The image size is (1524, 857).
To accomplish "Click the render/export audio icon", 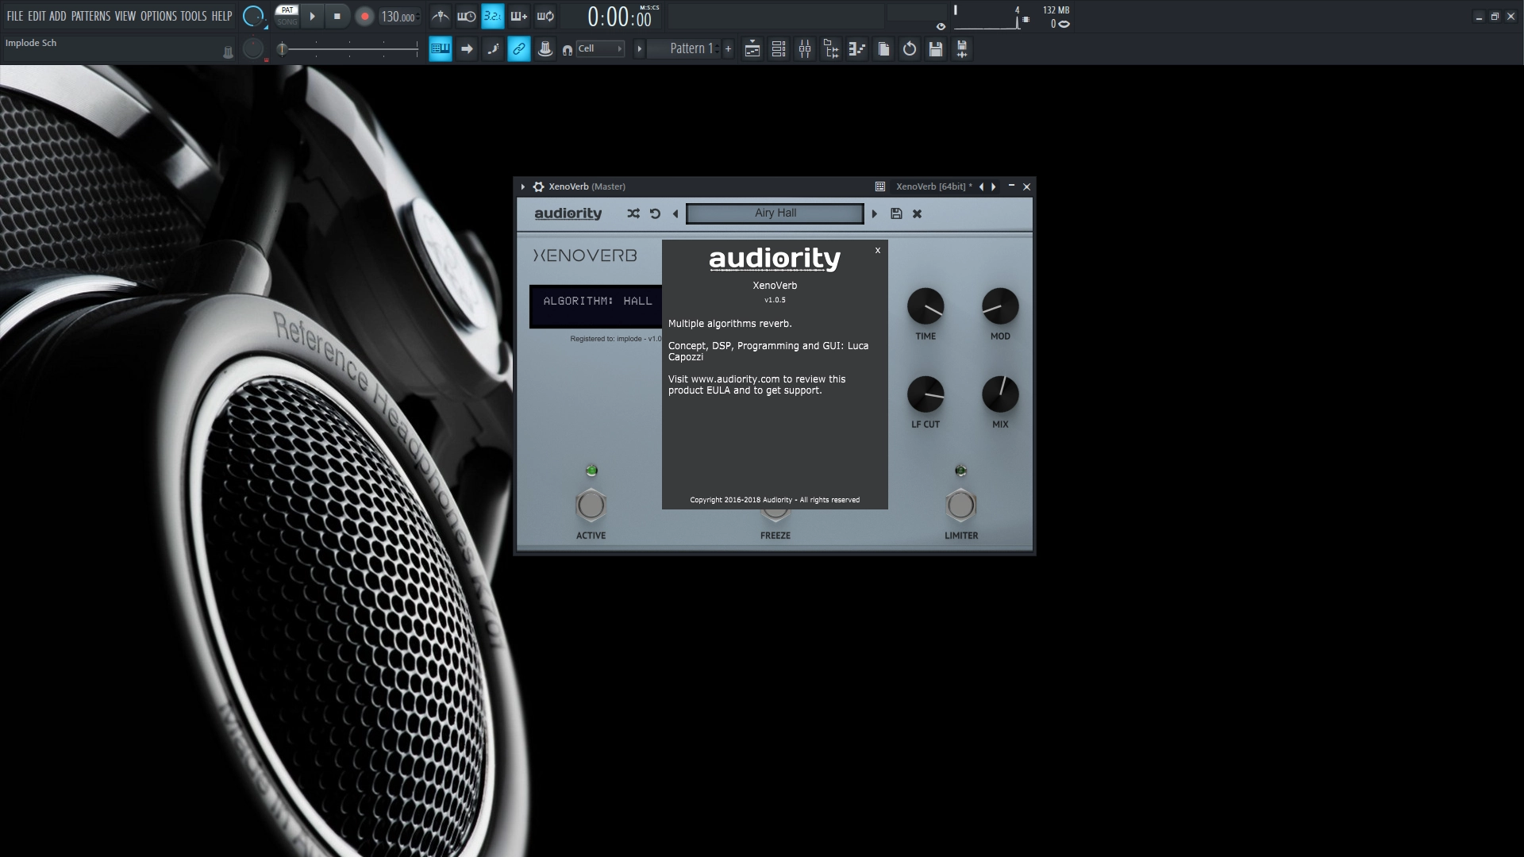I will (962, 49).
